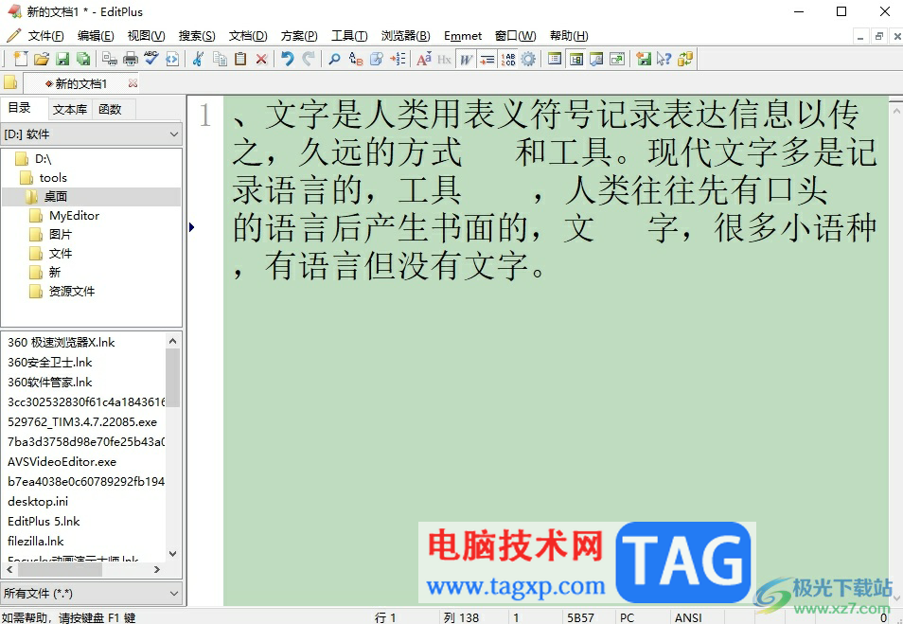This screenshot has height=624, width=903.
Task: Create a new document with the New icon
Action: pos(21,59)
